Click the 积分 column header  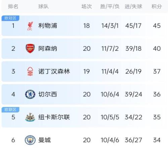click(x=157, y=6)
